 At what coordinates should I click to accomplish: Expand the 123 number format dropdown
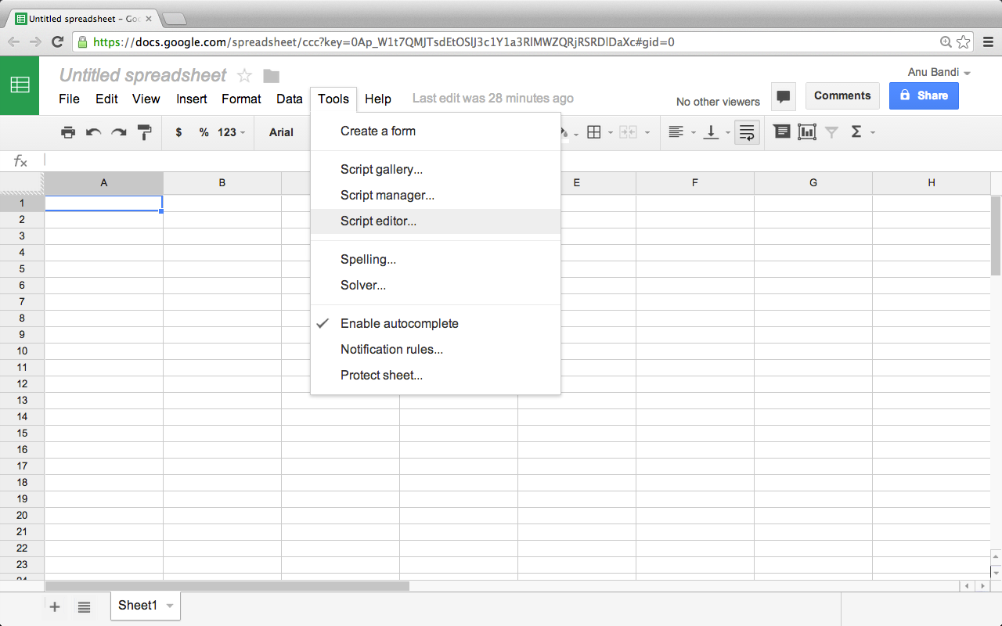(231, 132)
